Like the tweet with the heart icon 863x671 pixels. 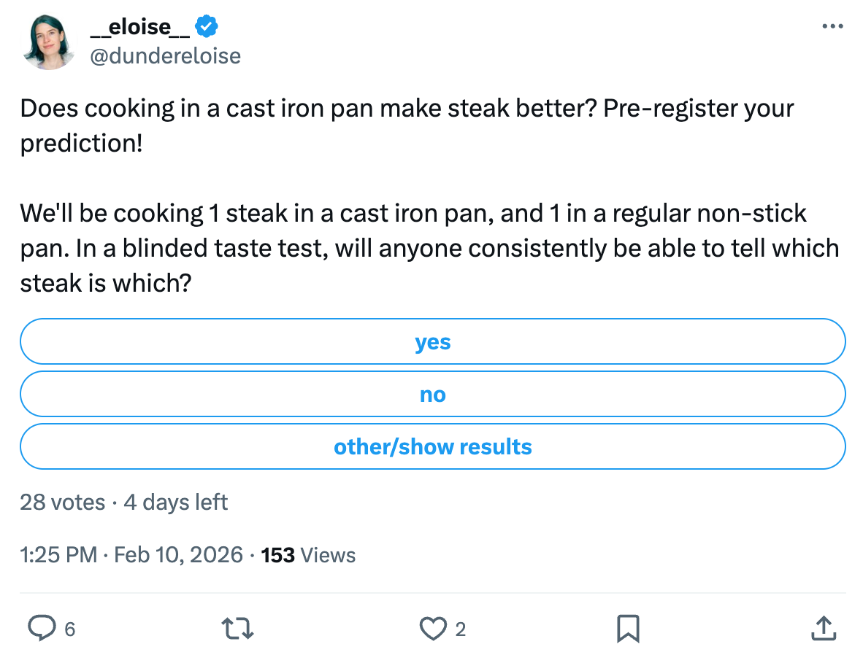[435, 628]
